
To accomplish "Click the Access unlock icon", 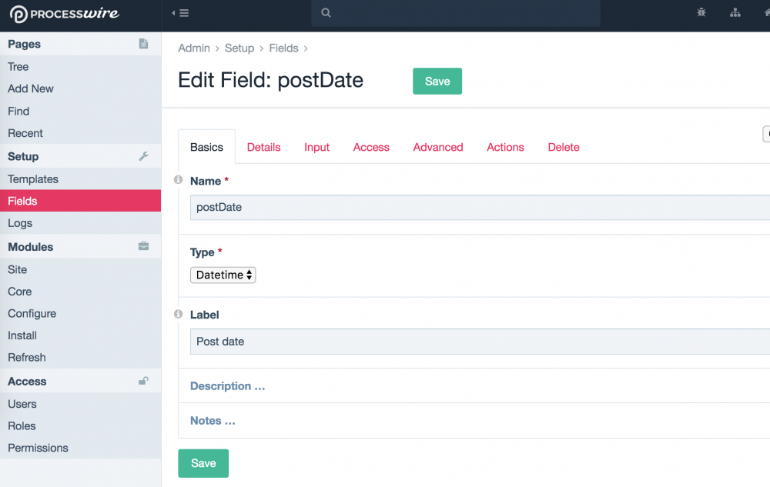I will coord(143,381).
